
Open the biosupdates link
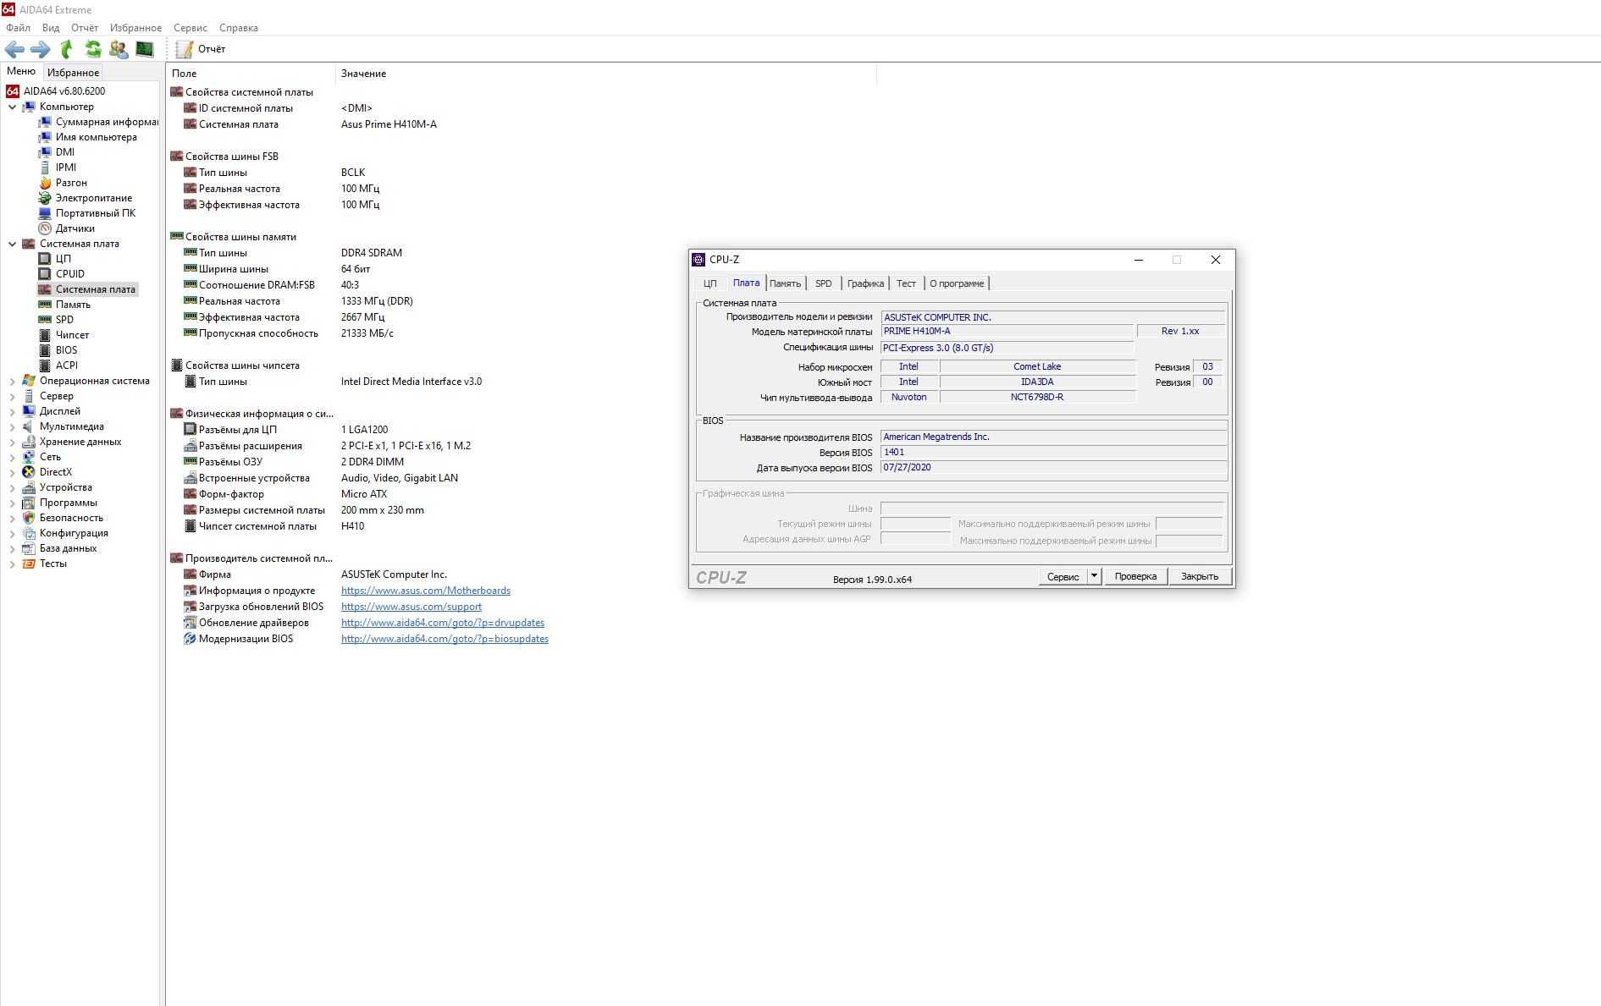click(444, 639)
